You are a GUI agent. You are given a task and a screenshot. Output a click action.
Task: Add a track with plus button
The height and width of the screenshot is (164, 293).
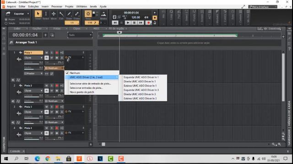click(45, 35)
